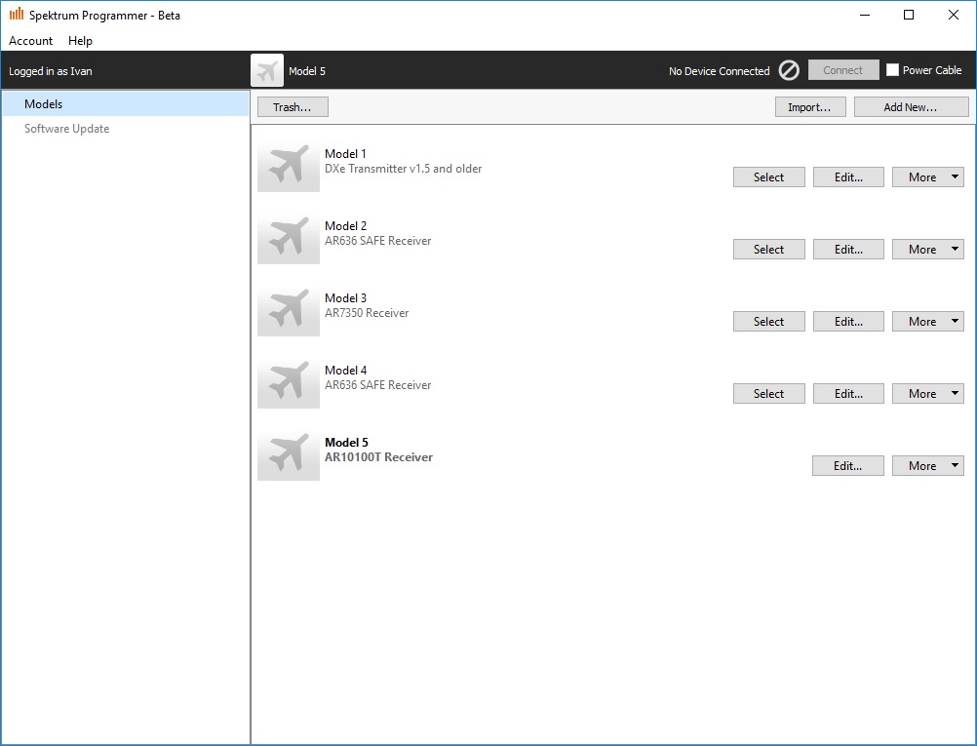The height and width of the screenshot is (746, 977).
Task: Click the no-device-connected status icon
Action: point(789,70)
